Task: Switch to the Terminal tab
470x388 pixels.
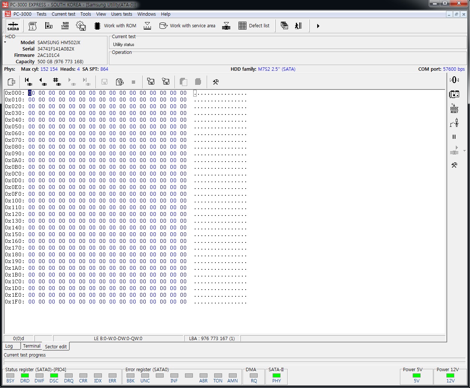Action: click(x=31, y=346)
